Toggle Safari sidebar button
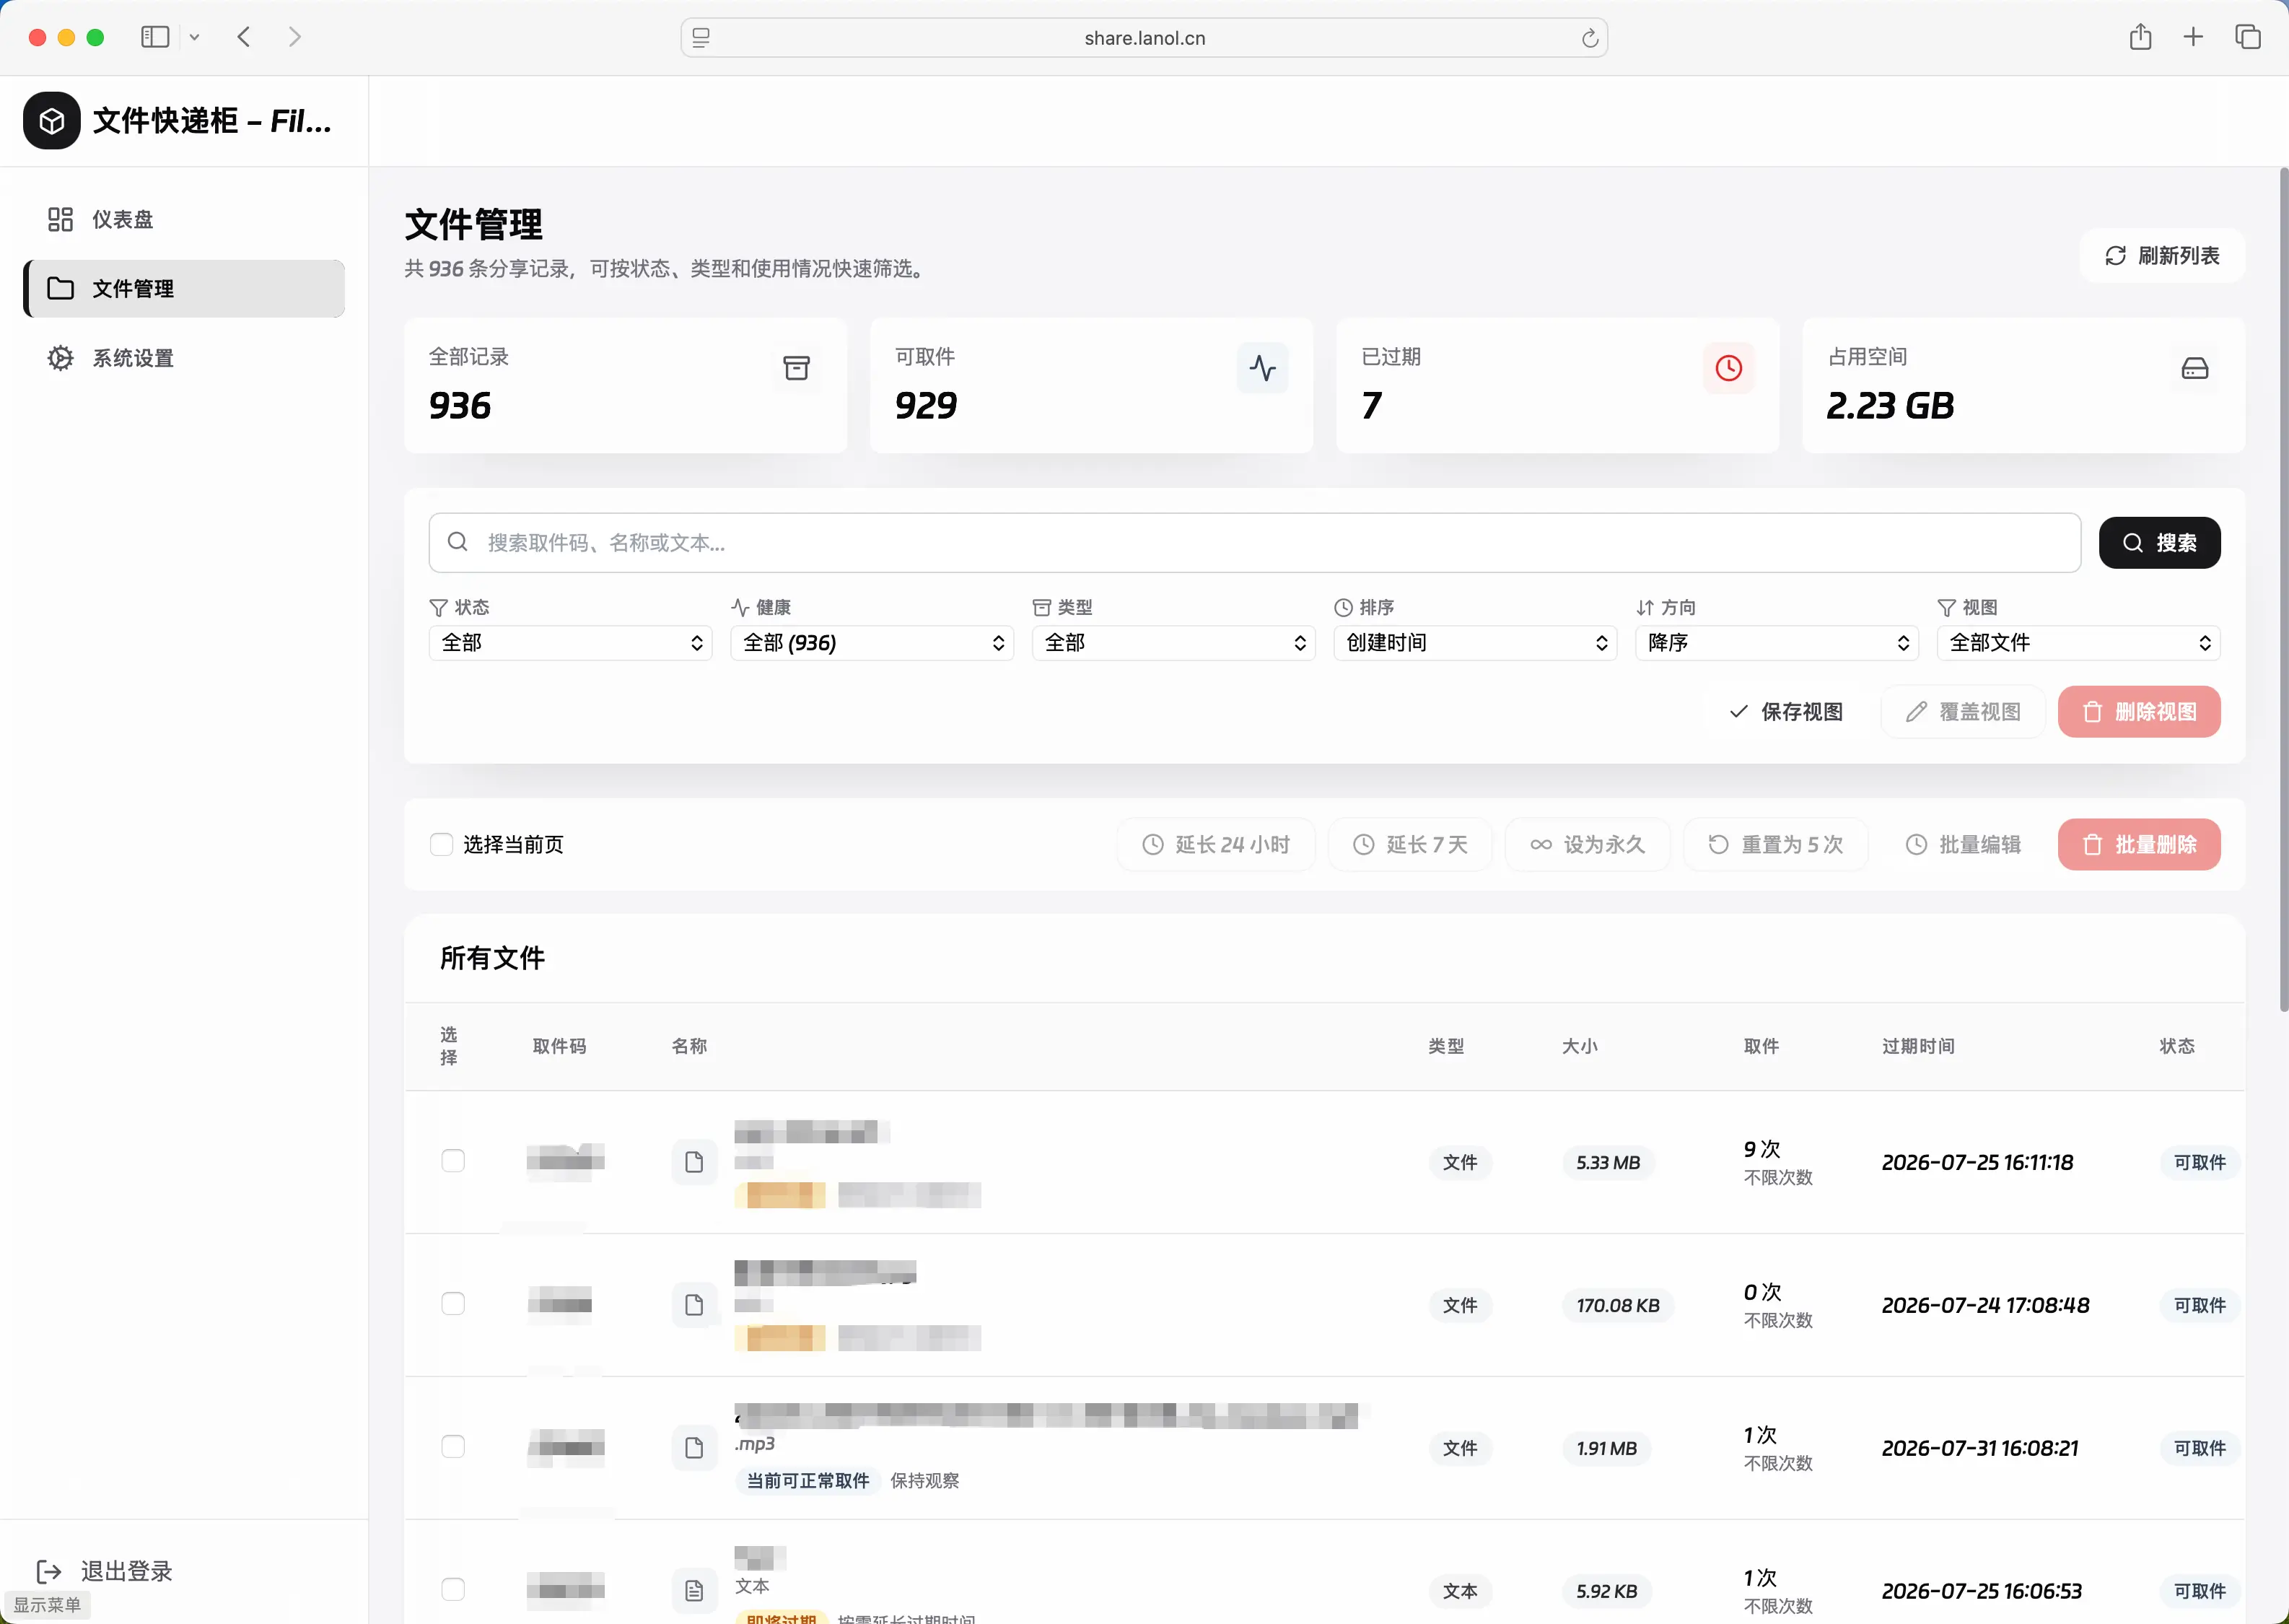2289x1624 pixels. click(x=155, y=38)
